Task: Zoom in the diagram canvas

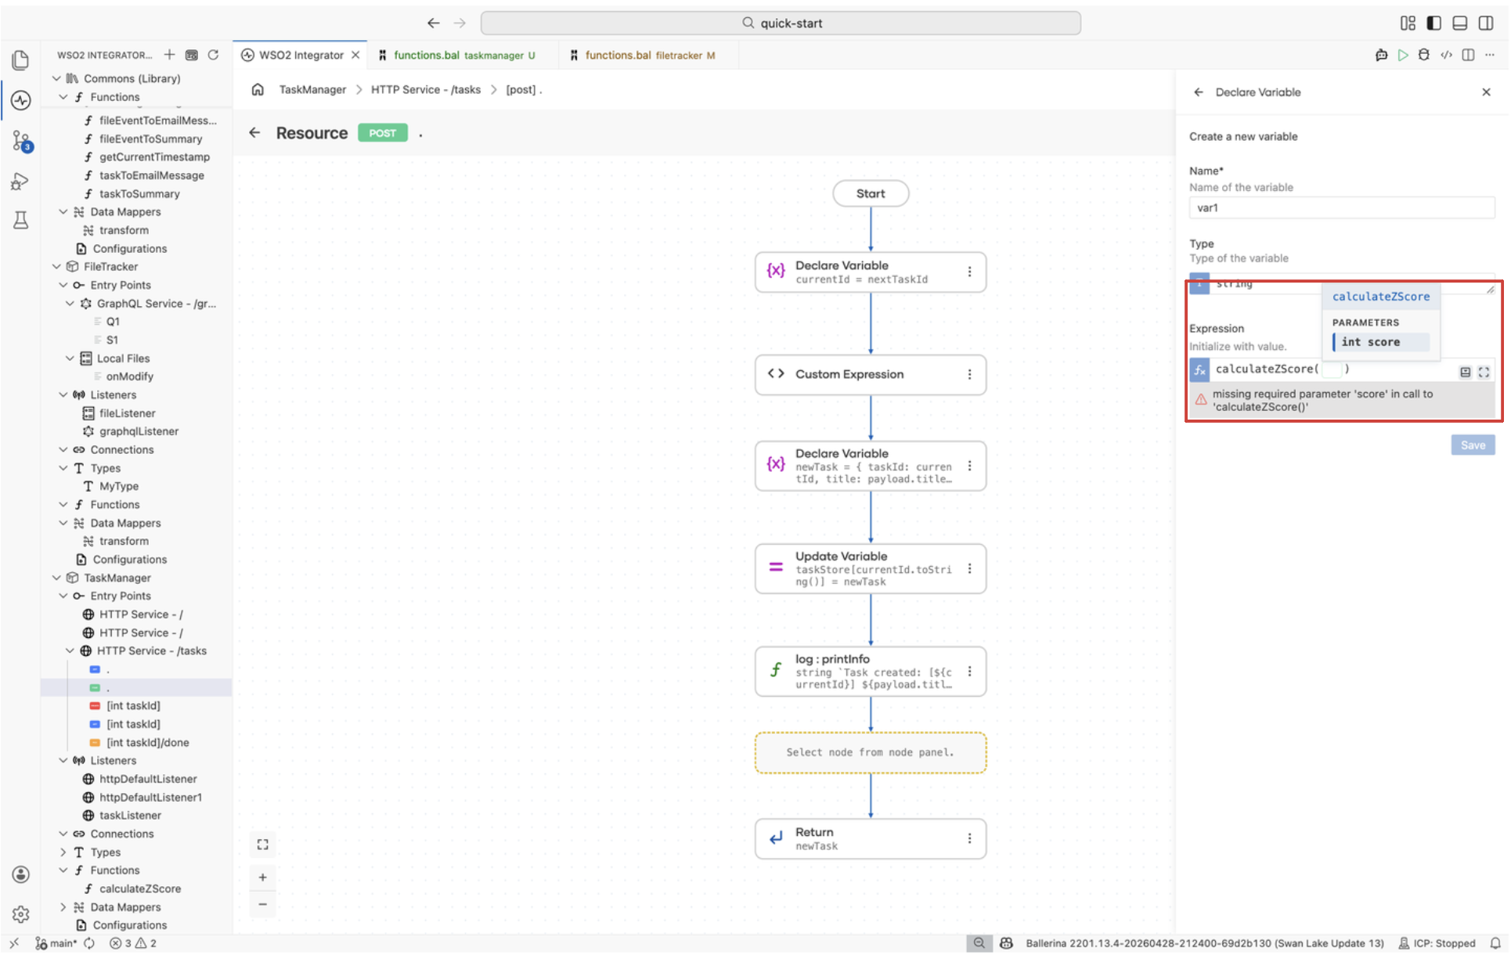Action: pos(263,878)
